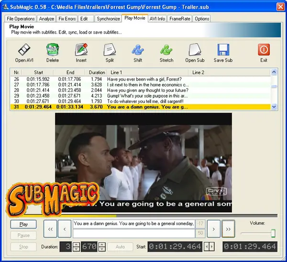The height and width of the screenshot is (262, 287).
Task: Open the Options tab
Action: (202, 19)
